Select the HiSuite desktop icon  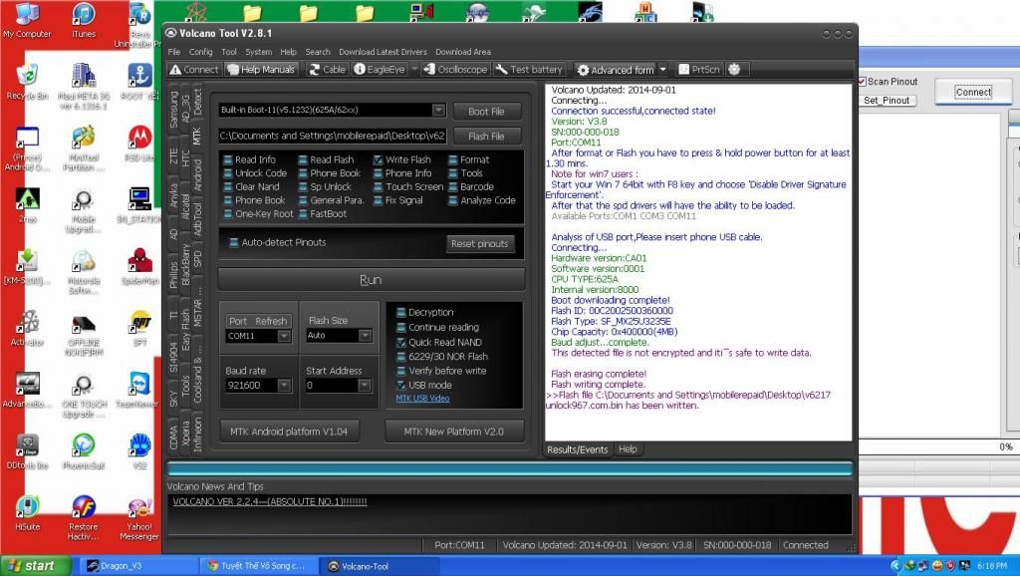click(x=27, y=513)
